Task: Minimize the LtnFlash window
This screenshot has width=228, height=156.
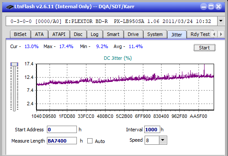Action: (204, 6)
